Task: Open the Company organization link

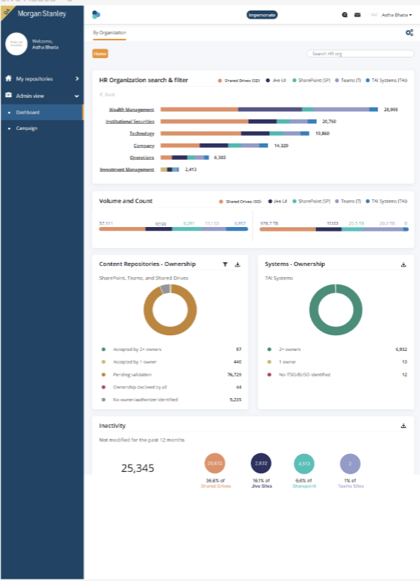Action: (143, 146)
